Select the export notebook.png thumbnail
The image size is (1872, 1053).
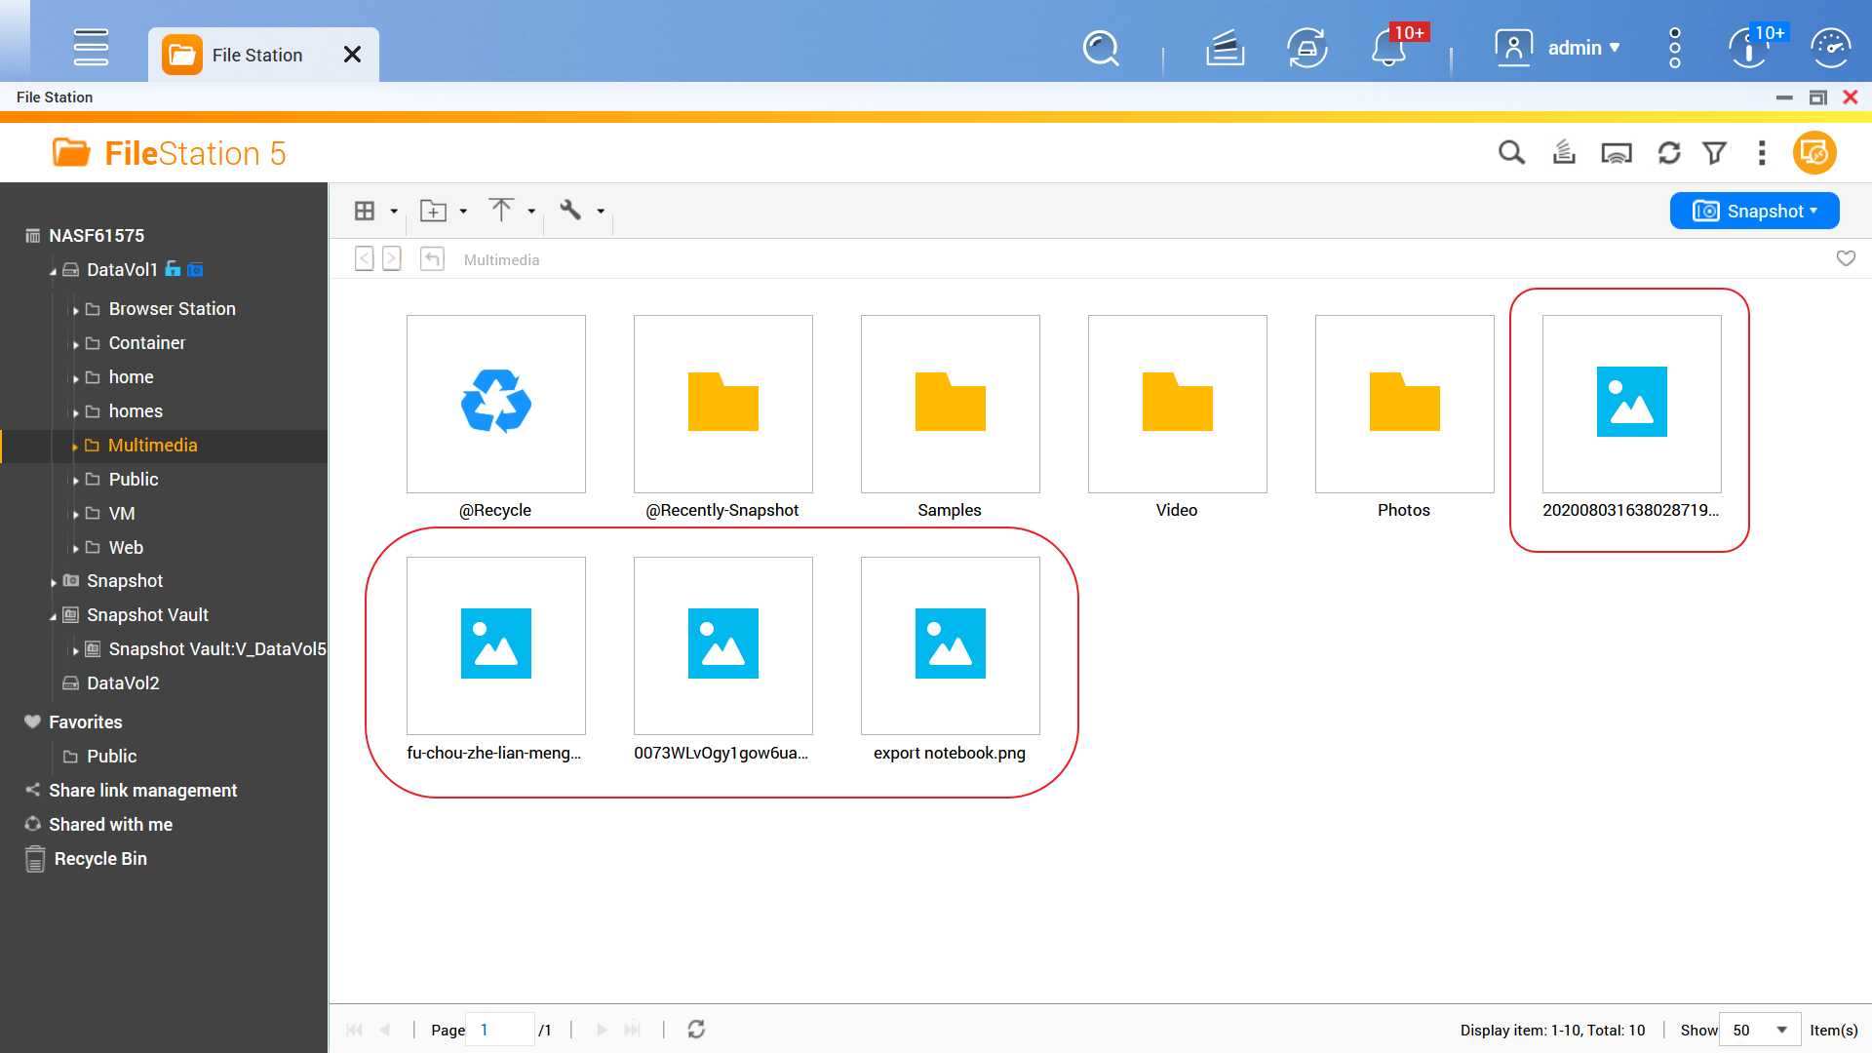click(x=950, y=645)
